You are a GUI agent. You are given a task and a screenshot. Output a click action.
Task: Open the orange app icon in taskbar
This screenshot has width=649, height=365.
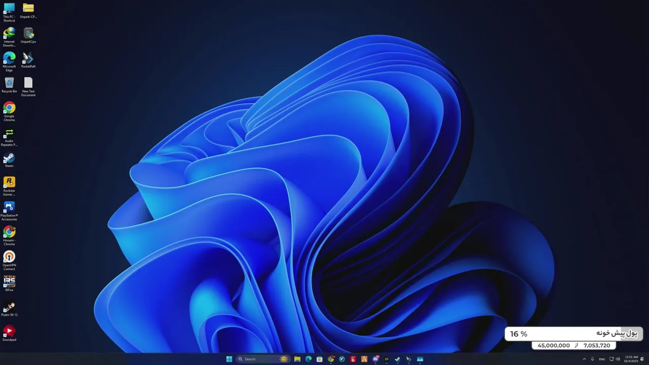pyautogui.click(x=364, y=359)
